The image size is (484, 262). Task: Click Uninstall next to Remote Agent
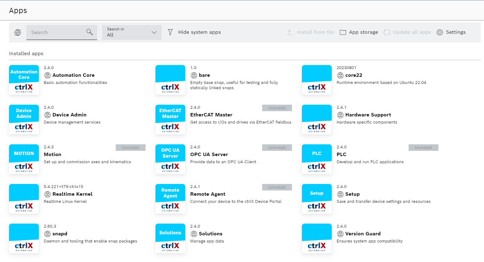click(277, 187)
